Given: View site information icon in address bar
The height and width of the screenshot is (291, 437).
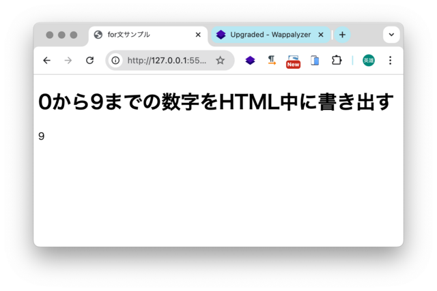Looking at the screenshot, I should [115, 61].
